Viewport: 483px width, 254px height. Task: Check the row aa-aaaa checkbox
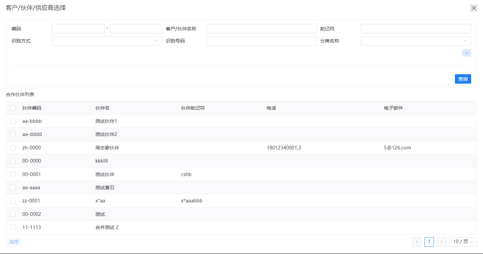13,188
